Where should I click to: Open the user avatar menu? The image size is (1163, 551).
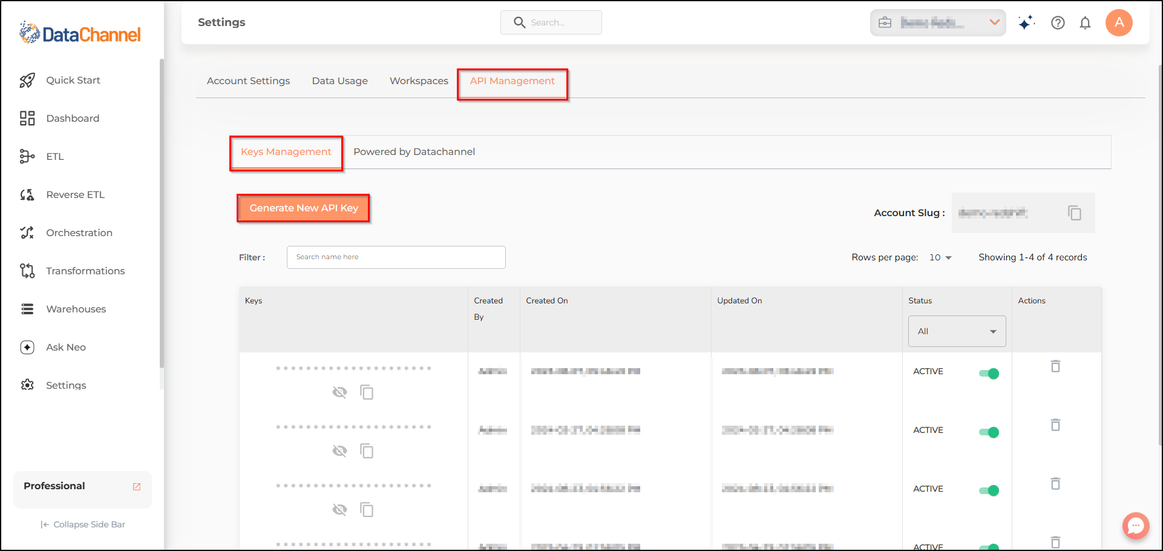point(1119,22)
